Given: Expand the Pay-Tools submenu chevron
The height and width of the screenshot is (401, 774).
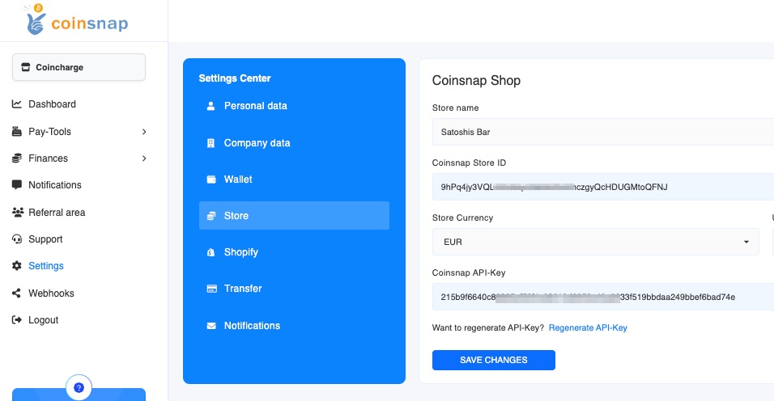Looking at the screenshot, I should tap(144, 132).
